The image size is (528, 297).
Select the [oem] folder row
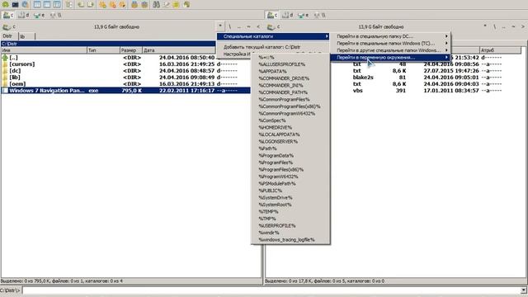[x=125, y=84]
